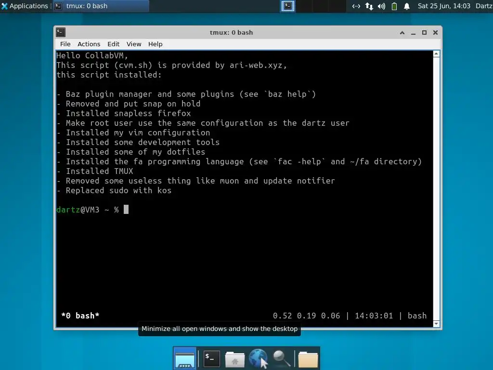Click the '*0 bash*' tmux window label
493x370 pixels.
pyautogui.click(x=80, y=316)
